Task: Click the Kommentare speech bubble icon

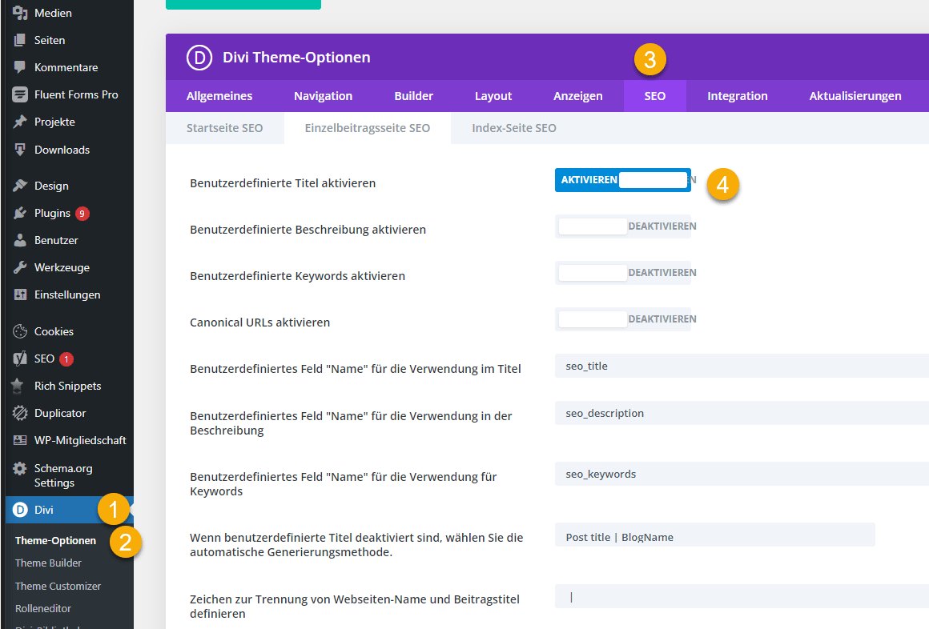Action: point(20,67)
